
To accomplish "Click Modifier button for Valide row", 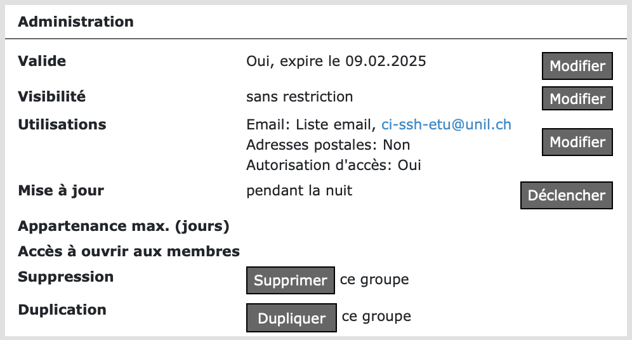I will (577, 66).
